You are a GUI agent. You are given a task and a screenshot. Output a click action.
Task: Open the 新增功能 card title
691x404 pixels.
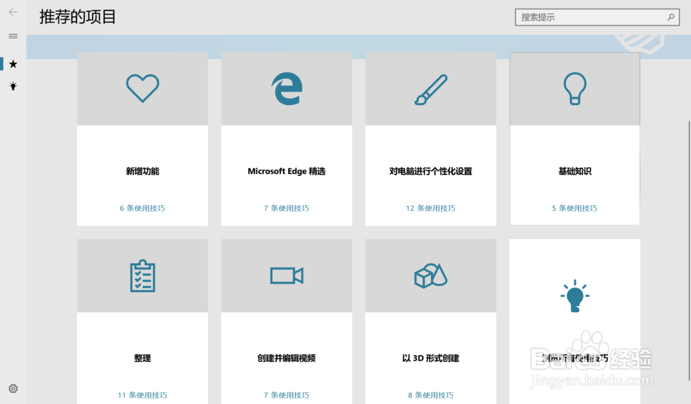click(x=142, y=171)
